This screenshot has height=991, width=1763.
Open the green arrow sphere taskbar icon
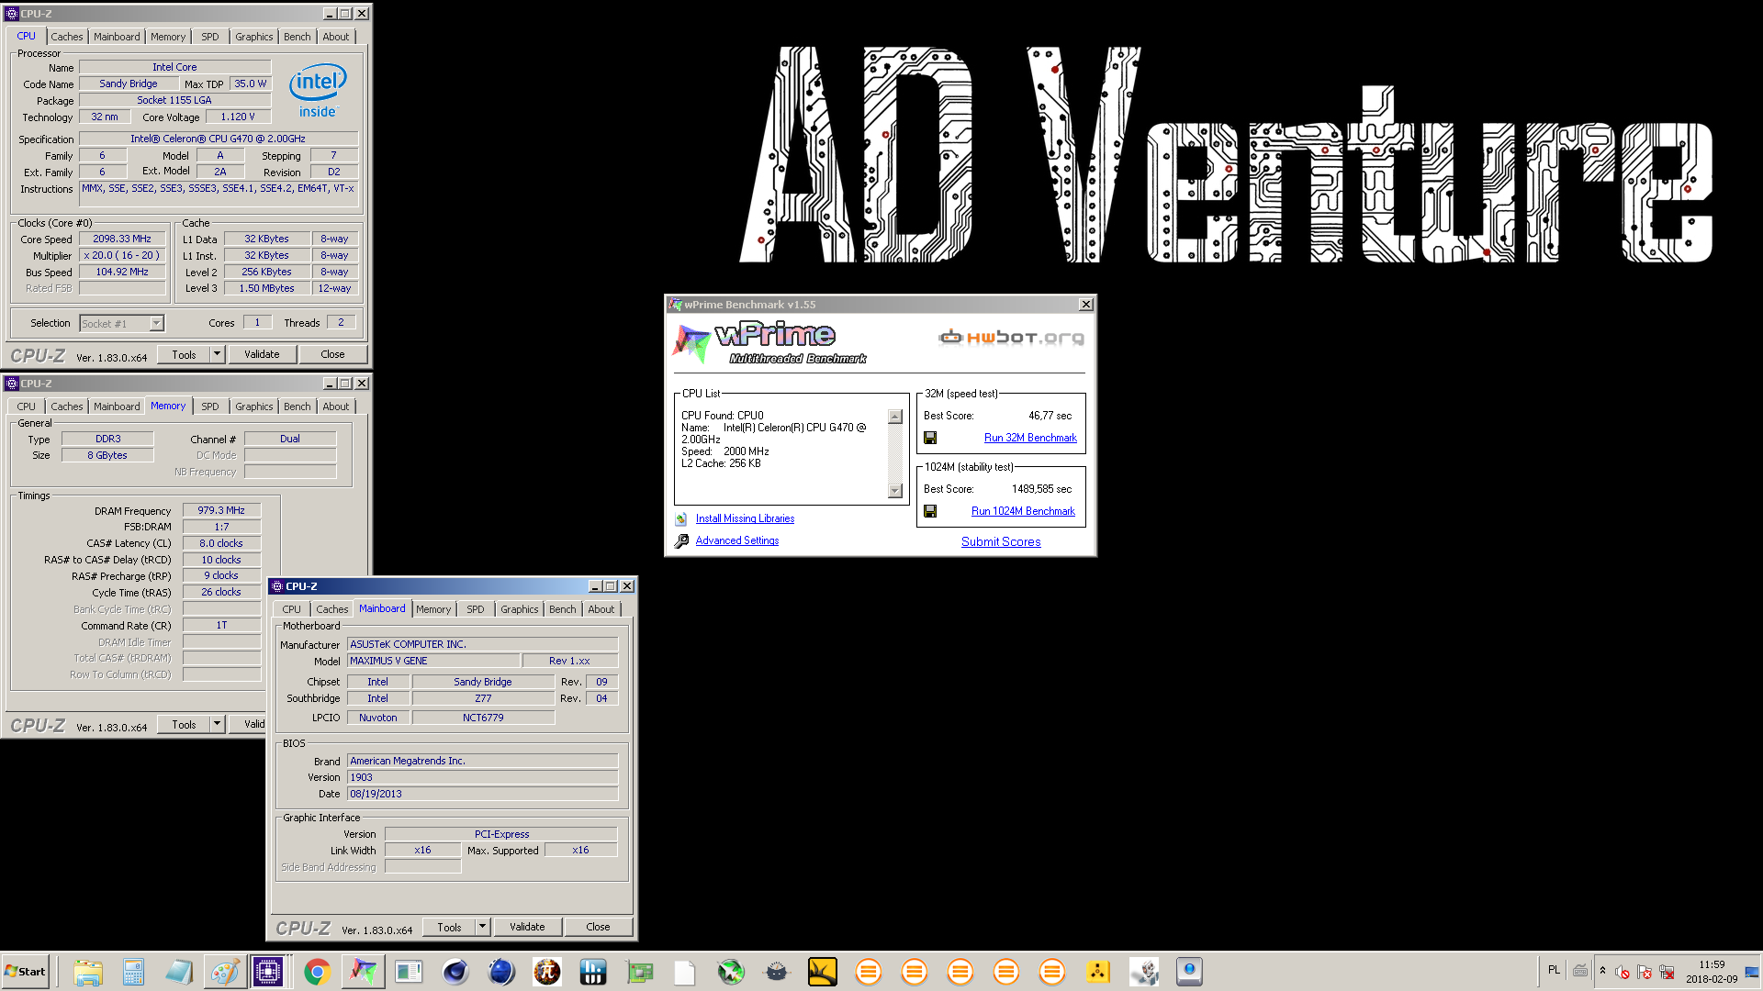(x=731, y=972)
